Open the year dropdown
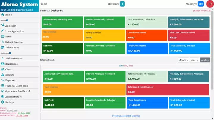Viewport: 214px width, 120px height. pos(194,60)
